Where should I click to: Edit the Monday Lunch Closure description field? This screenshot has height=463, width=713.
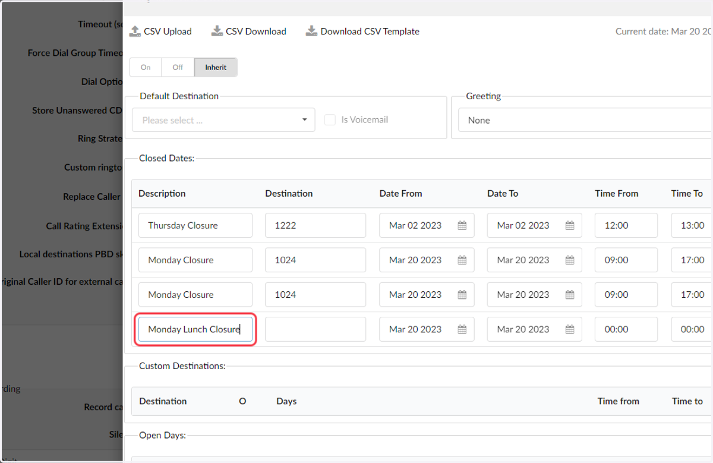(195, 329)
